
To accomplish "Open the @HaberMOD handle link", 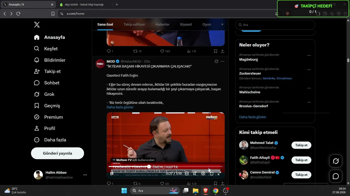I will coord(131,62).
